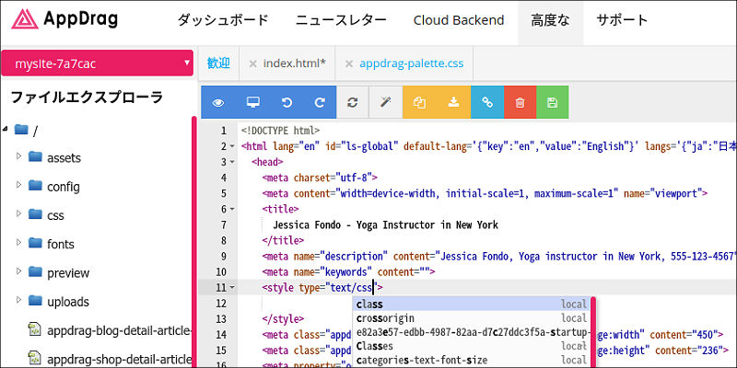
Task: Delete file with the red trash icon
Action: [520, 102]
